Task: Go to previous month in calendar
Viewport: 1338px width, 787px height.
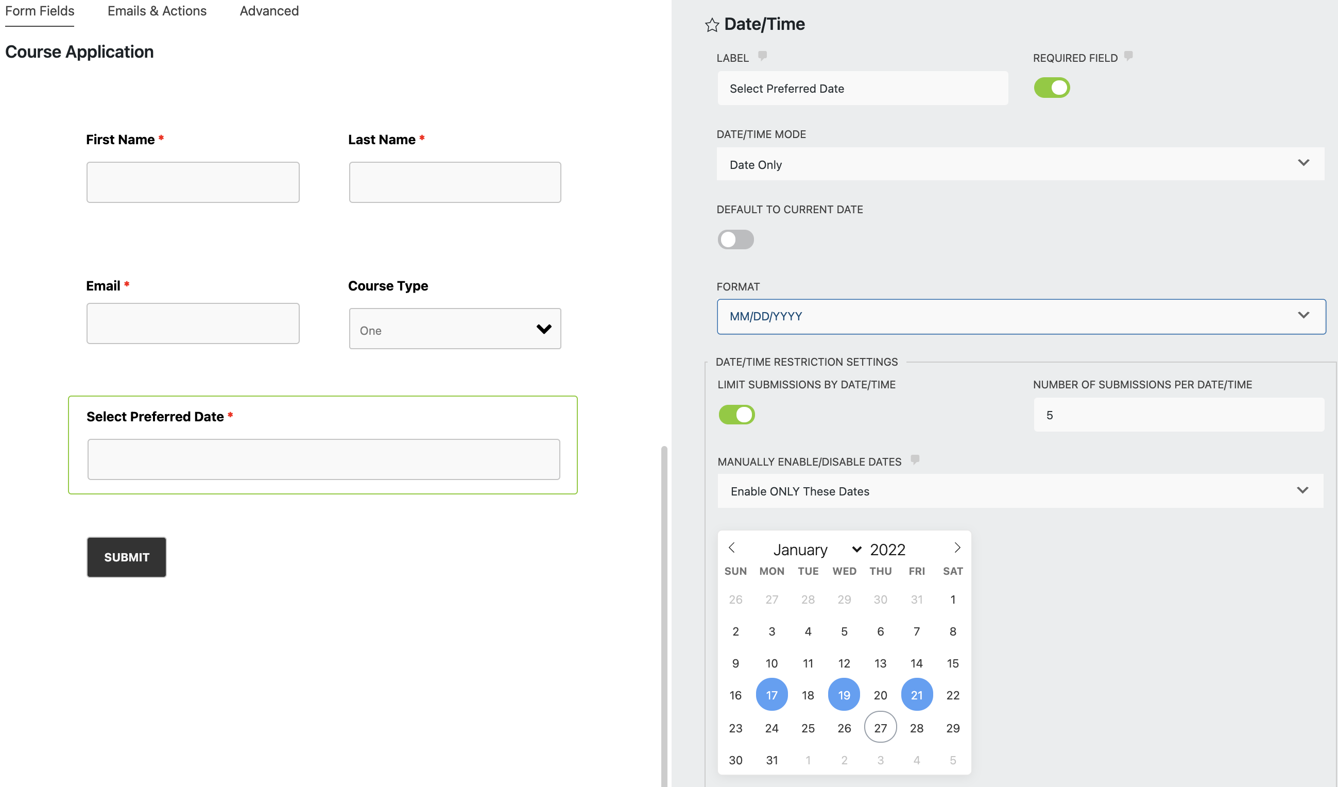Action: 732,548
